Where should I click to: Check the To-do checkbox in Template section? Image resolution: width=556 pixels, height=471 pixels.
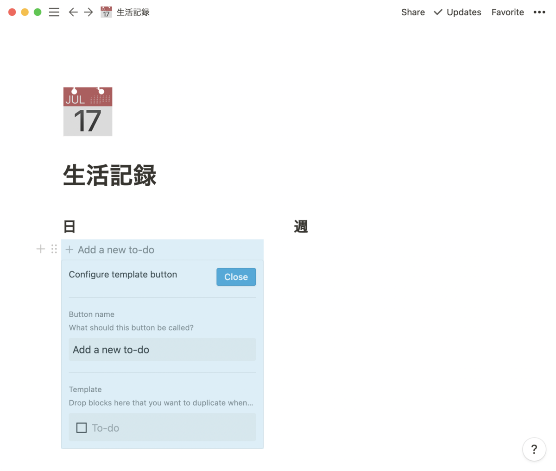point(81,427)
